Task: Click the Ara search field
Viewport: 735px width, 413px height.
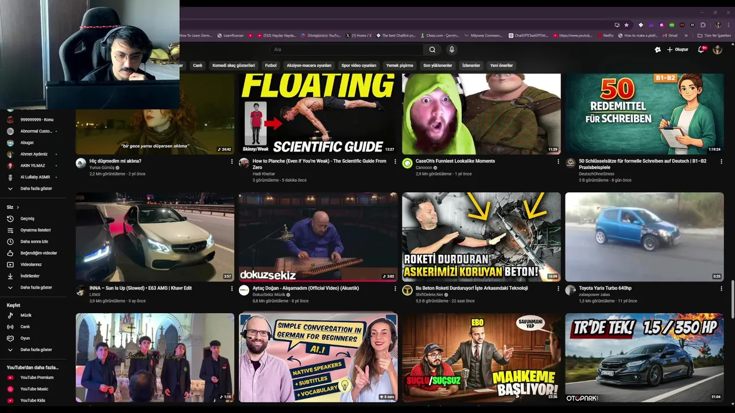Action: click(346, 49)
